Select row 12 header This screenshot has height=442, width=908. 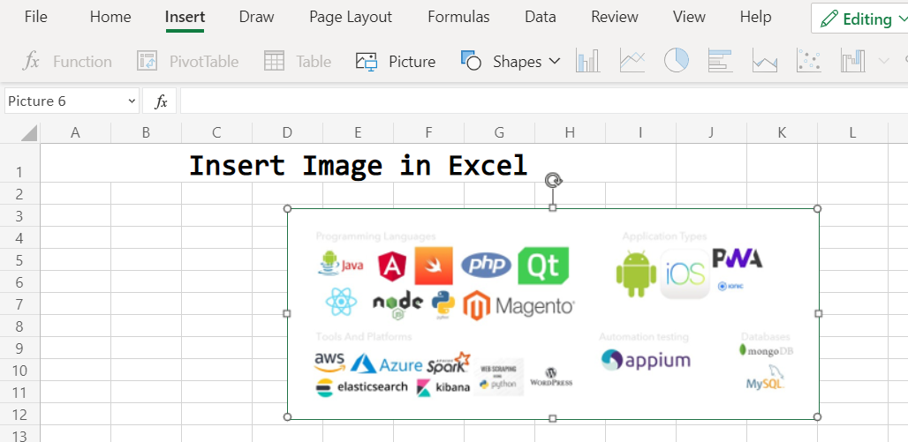coord(19,415)
